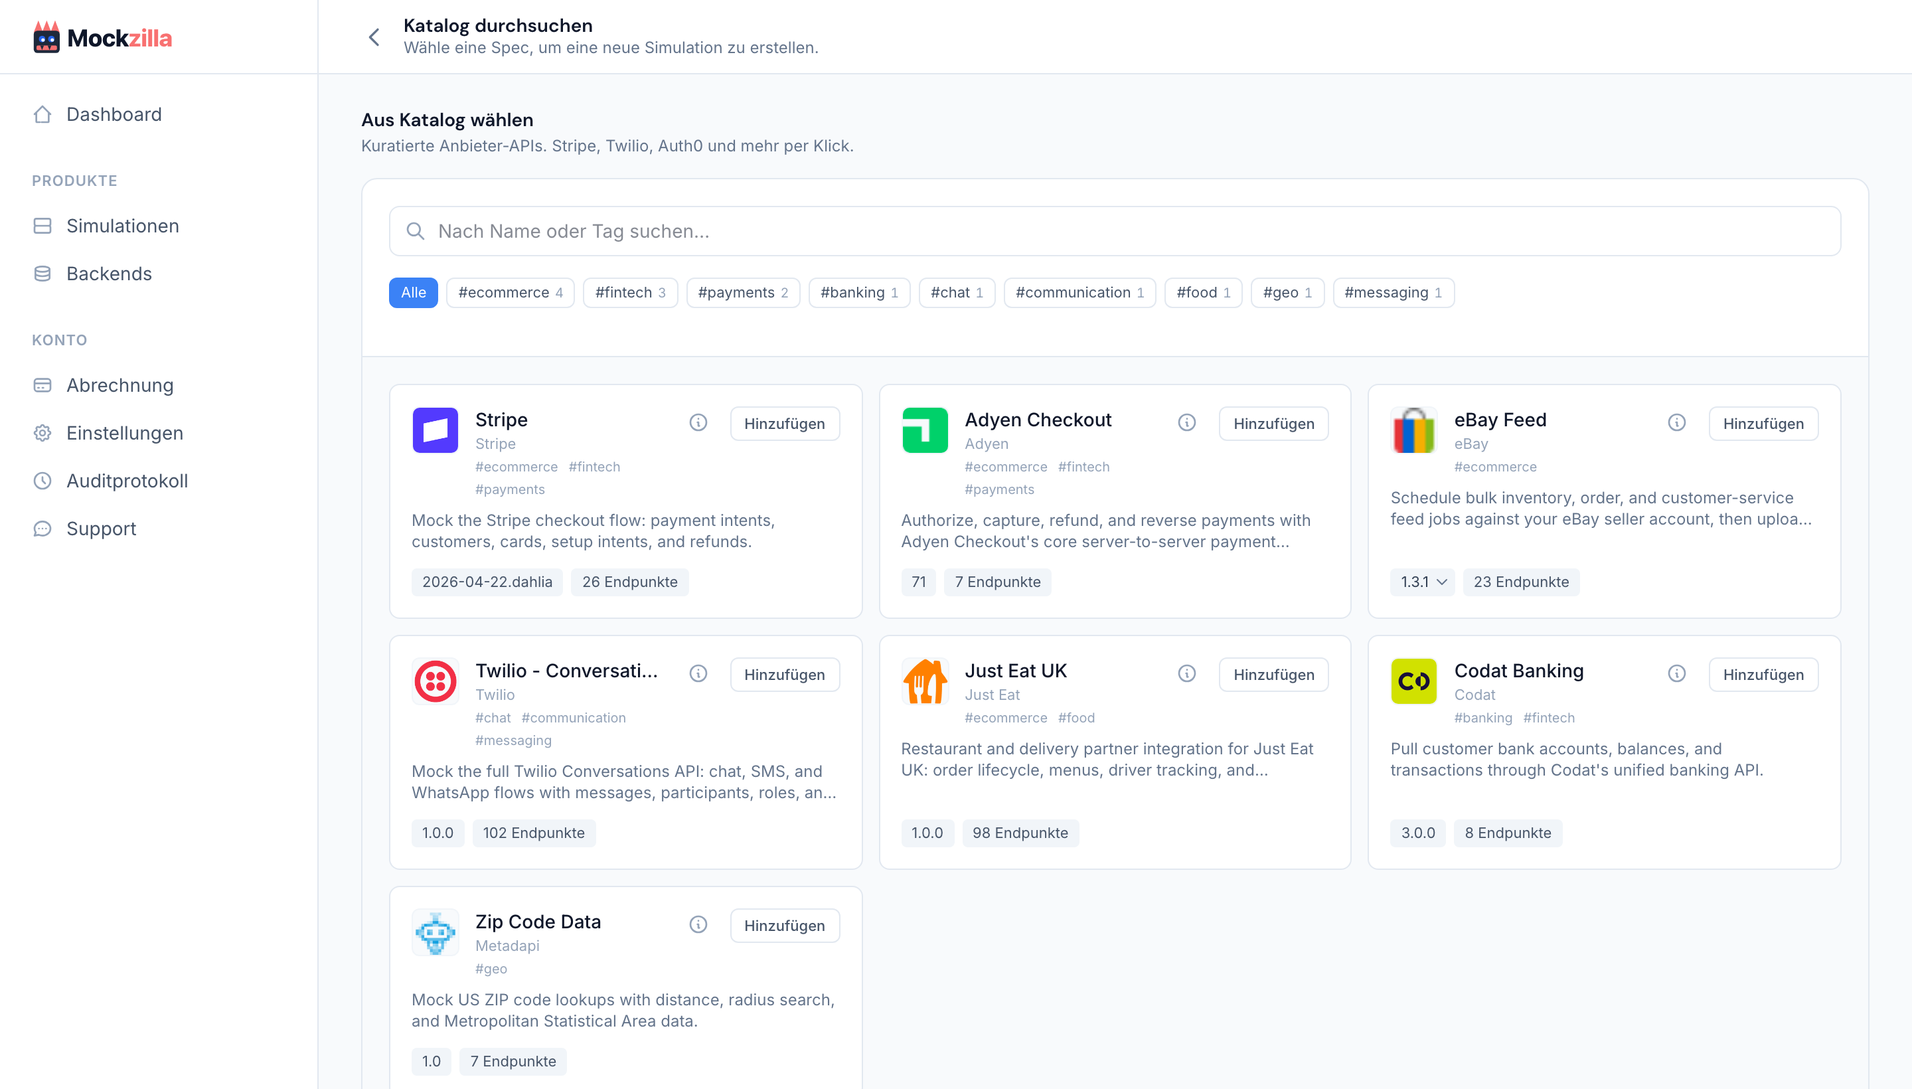This screenshot has width=1912, height=1089.
Task: Click the Dashboard home icon
Action: click(42, 114)
